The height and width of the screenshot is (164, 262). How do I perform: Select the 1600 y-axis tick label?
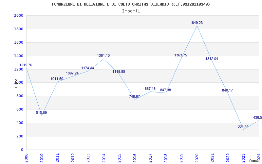pyautogui.click(x=19, y=42)
